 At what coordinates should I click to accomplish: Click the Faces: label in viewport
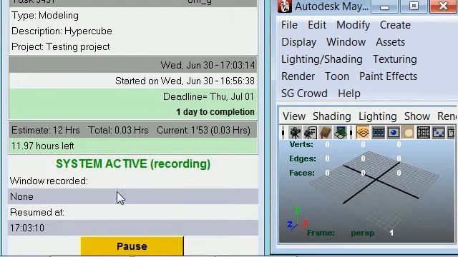302,173
